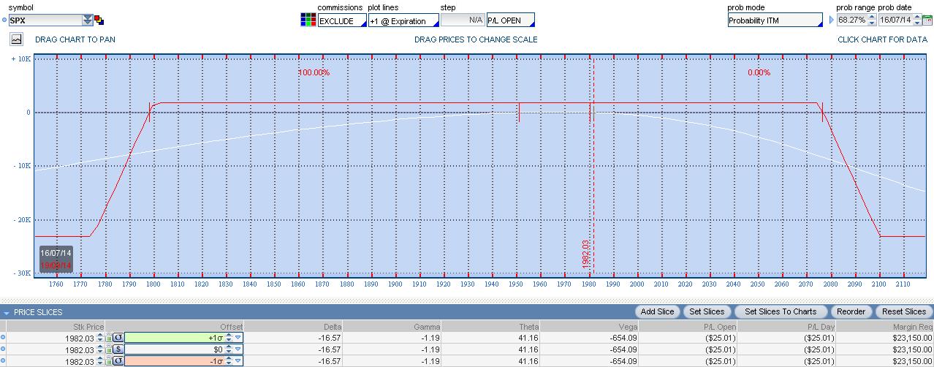The height and width of the screenshot is (367, 934).
Task: Click Set Slices To Charts button
Action: click(x=781, y=311)
